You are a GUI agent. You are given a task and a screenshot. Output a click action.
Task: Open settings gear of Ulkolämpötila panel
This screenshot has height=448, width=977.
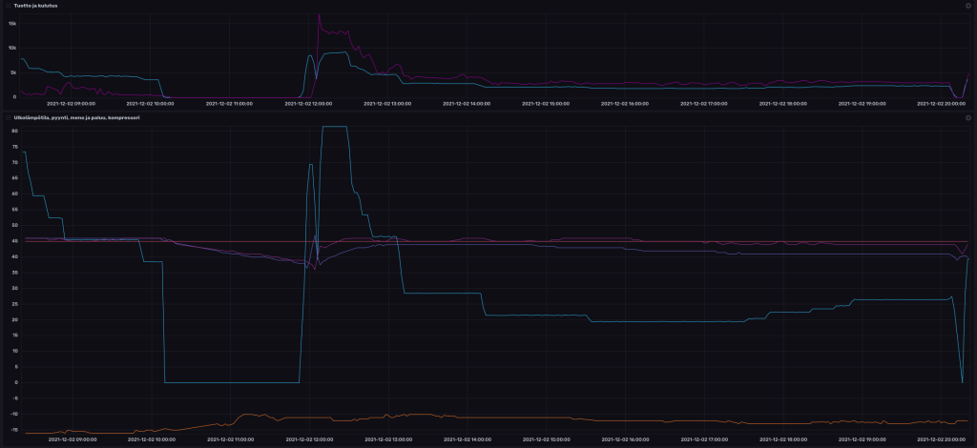click(967, 117)
